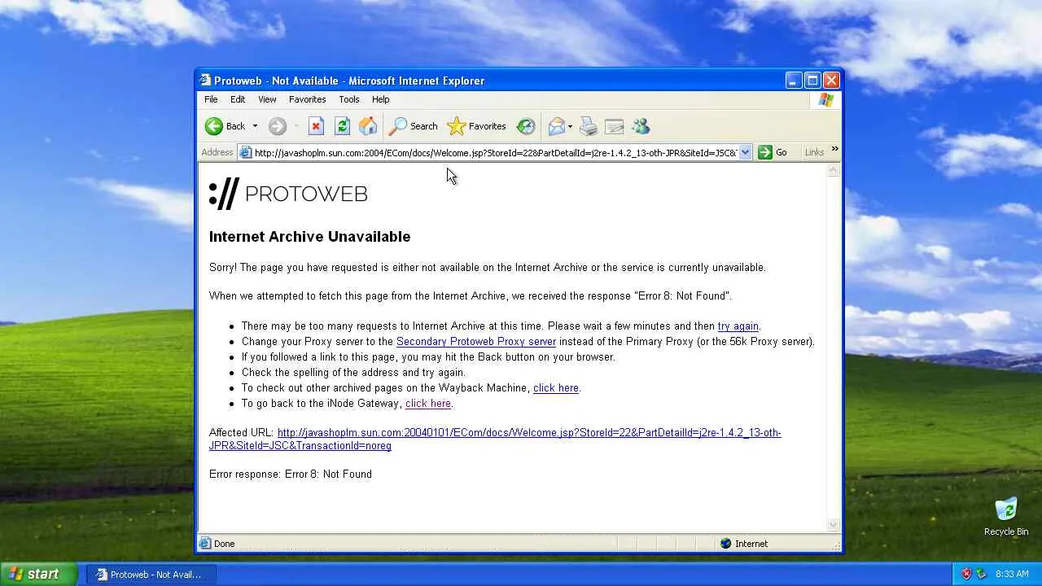This screenshot has height=586, width=1042.
Task: Click the 8:33 AM system clock
Action: click(1012, 575)
